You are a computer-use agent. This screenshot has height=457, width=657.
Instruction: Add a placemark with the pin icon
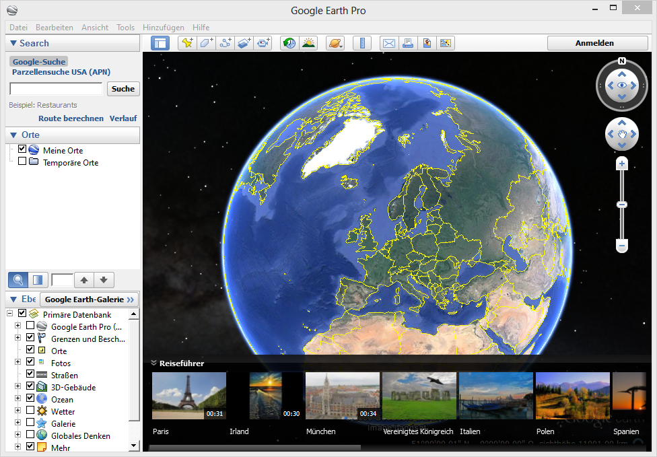pyautogui.click(x=187, y=43)
